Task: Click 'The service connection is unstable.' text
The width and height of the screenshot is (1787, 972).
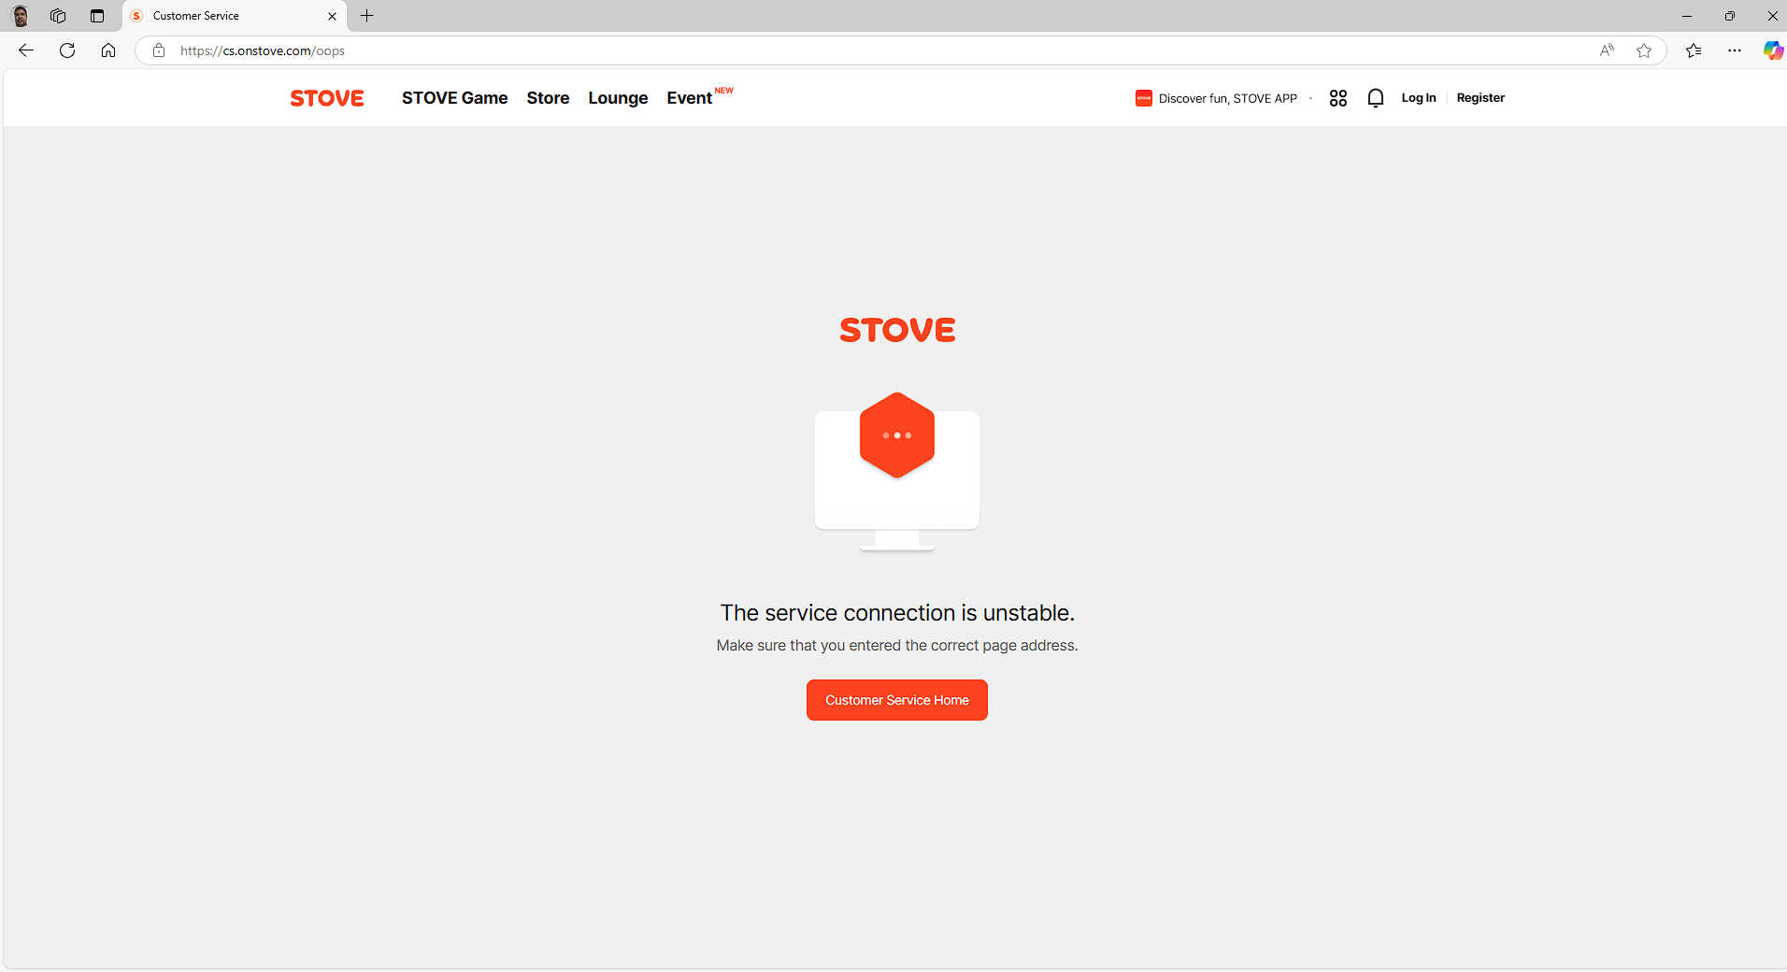Action: coord(897,613)
